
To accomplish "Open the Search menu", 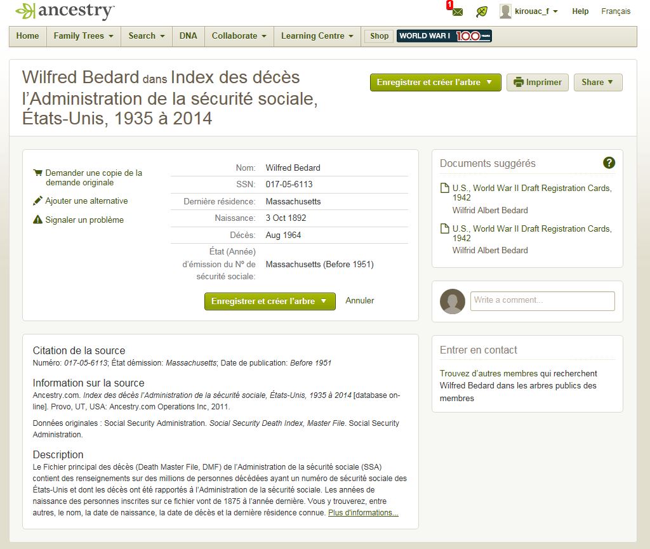I will click(x=147, y=36).
